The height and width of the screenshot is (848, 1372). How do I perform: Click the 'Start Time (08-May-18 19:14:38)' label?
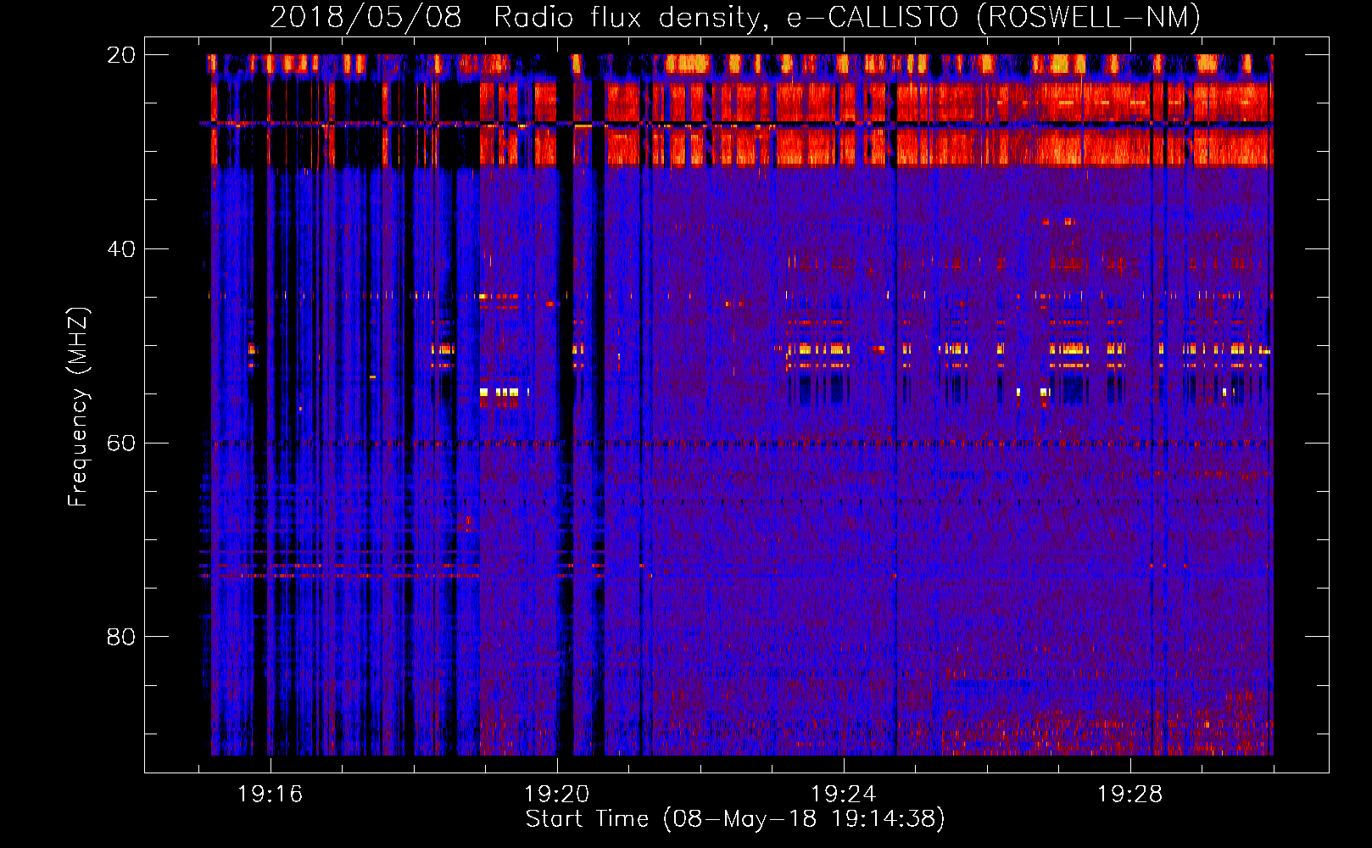coord(735,819)
